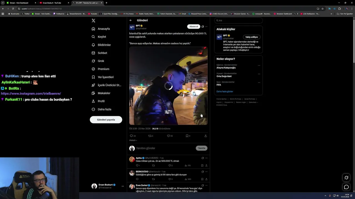Bookmark Aylin's reply

pyautogui.click(x=202, y=165)
